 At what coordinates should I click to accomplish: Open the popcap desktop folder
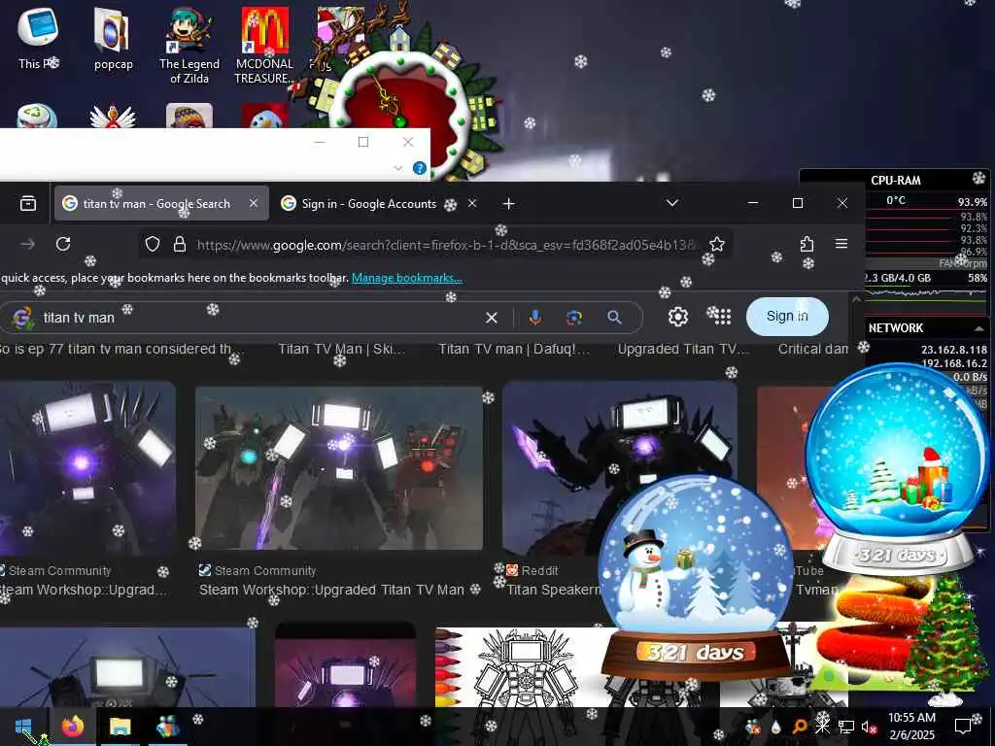click(113, 38)
